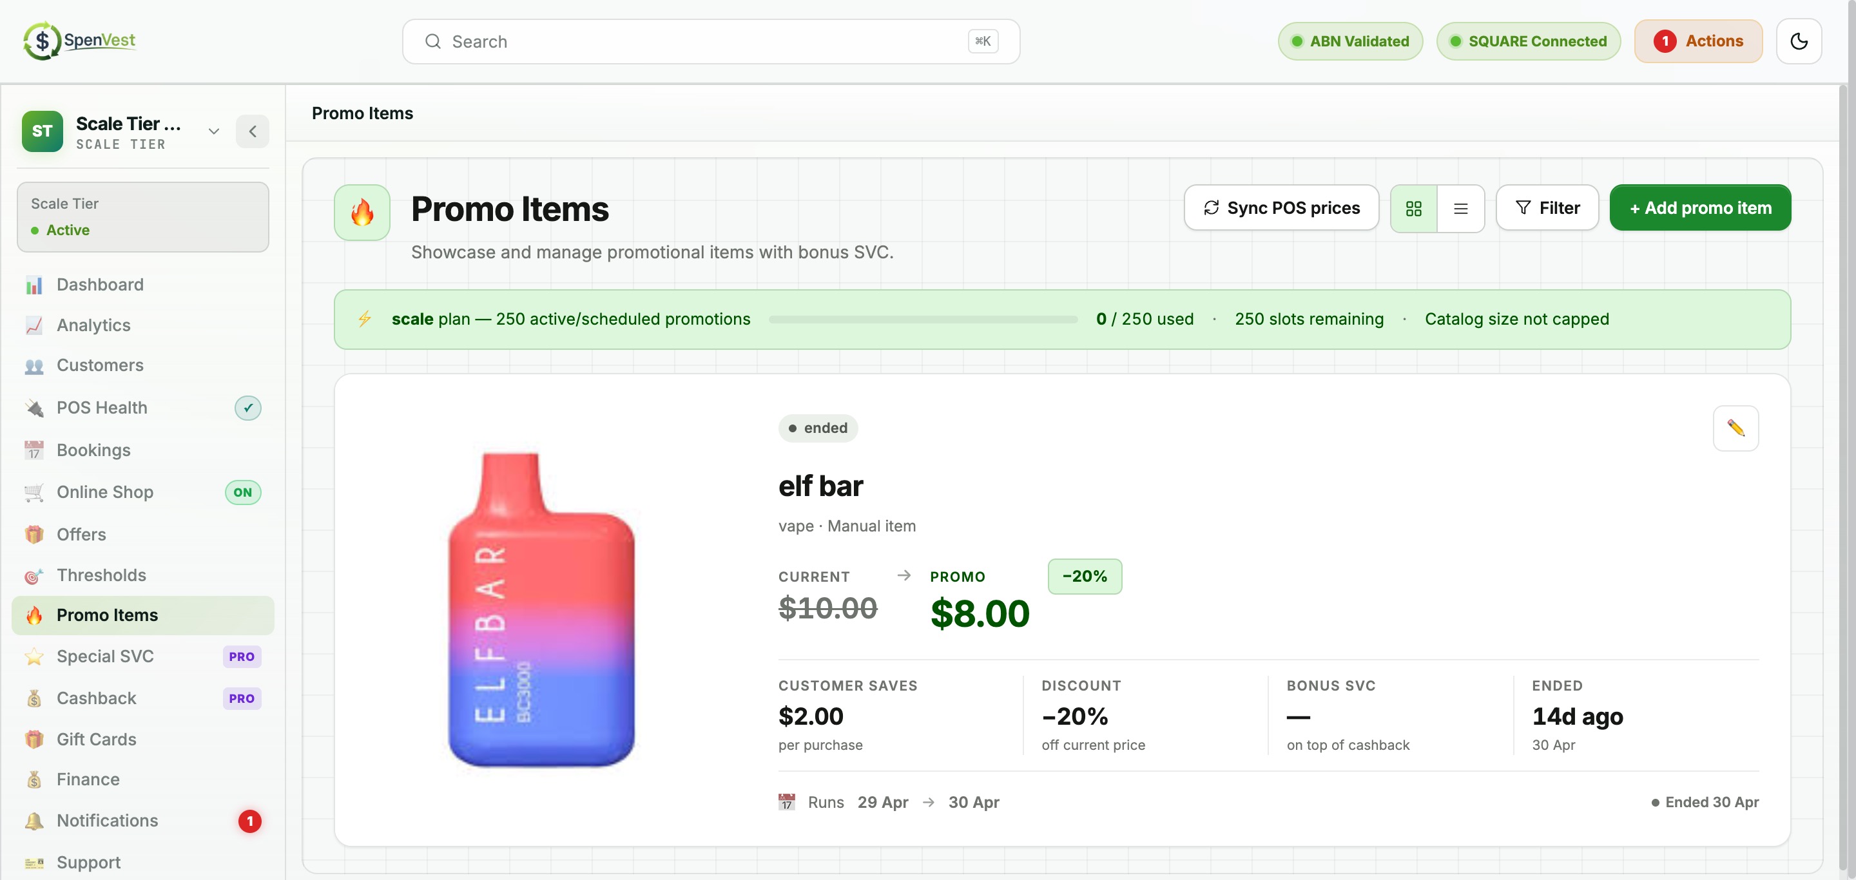This screenshot has height=880, width=1856.
Task: Click the SQUARE Connected status badge
Action: click(1527, 41)
